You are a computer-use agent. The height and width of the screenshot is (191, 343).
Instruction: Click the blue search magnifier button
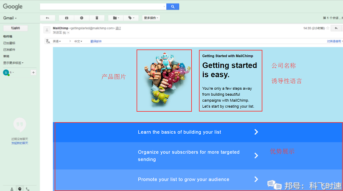(x=173, y=6)
